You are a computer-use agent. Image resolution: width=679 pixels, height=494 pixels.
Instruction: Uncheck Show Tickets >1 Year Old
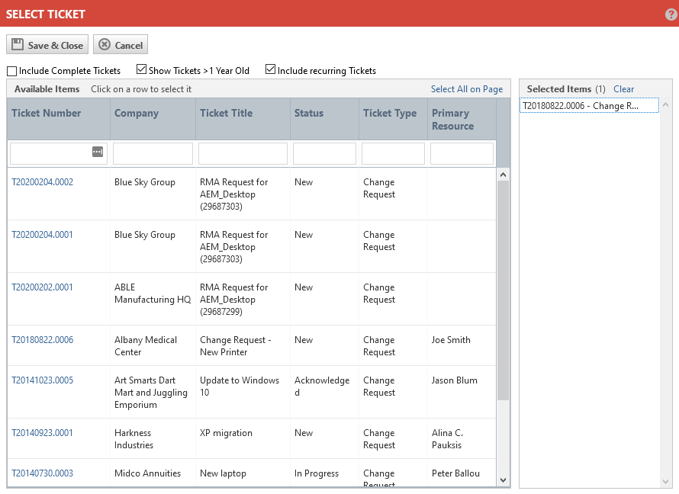[x=141, y=70]
